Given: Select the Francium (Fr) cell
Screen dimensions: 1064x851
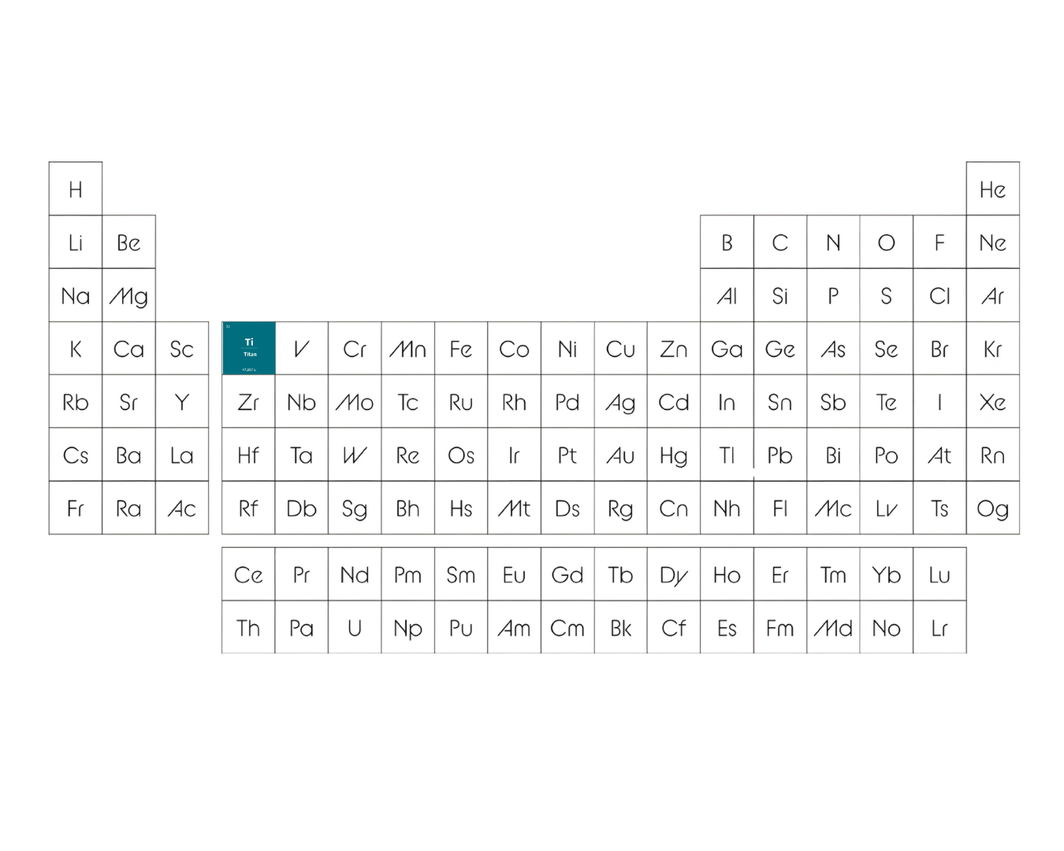Looking at the screenshot, I should point(76,508).
